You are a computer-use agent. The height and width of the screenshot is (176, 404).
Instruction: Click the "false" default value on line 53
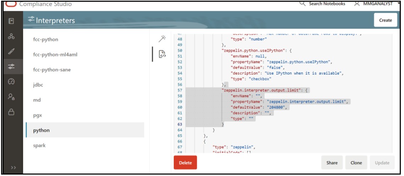[x=276, y=68]
